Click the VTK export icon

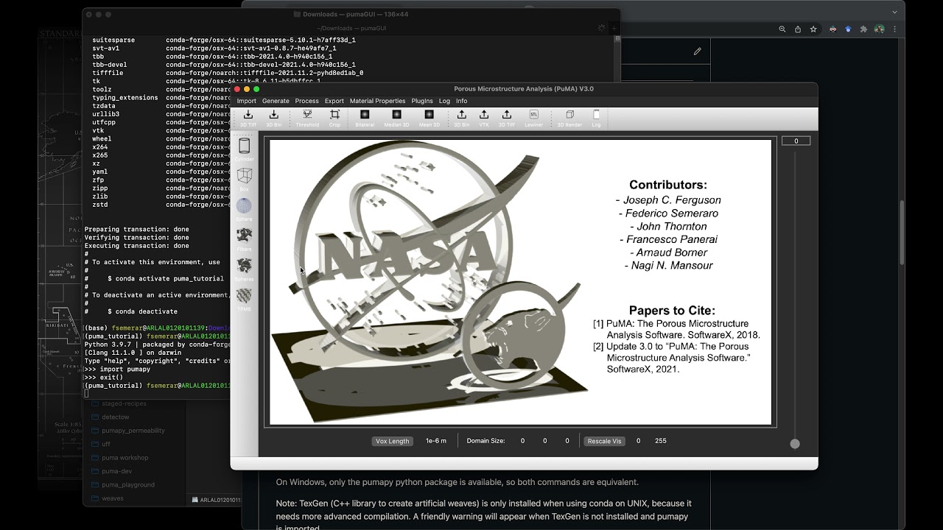(x=484, y=118)
